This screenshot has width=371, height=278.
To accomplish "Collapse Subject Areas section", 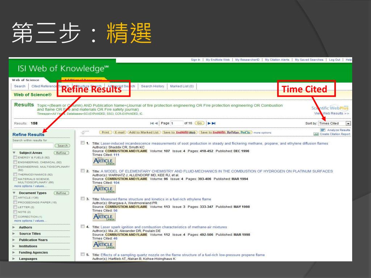I will pos(14,153).
